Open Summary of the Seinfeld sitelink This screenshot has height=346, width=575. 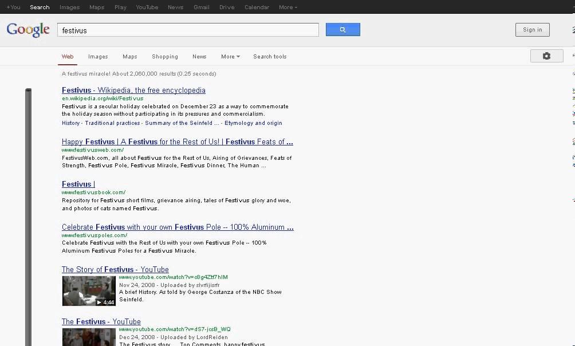[182, 123]
